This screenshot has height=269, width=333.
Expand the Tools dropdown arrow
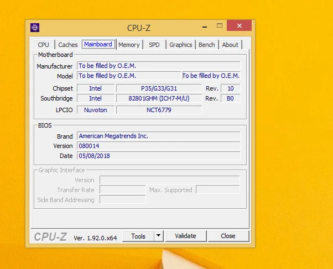pyautogui.click(x=158, y=236)
